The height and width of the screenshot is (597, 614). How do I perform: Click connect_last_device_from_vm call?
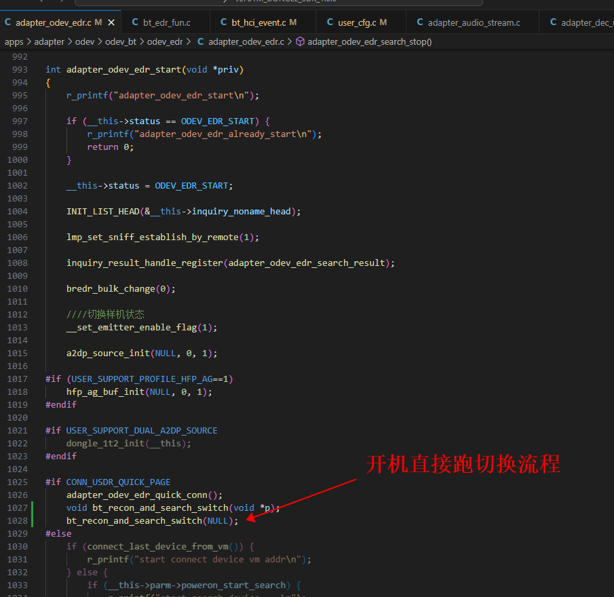coord(157,547)
